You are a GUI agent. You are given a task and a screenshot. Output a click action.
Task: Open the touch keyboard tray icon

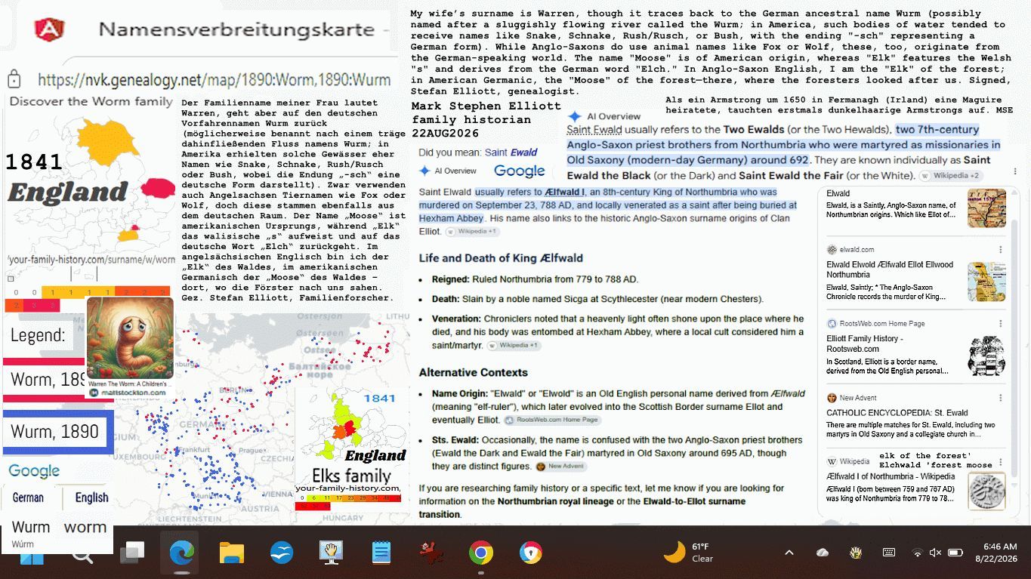[x=889, y=553]
